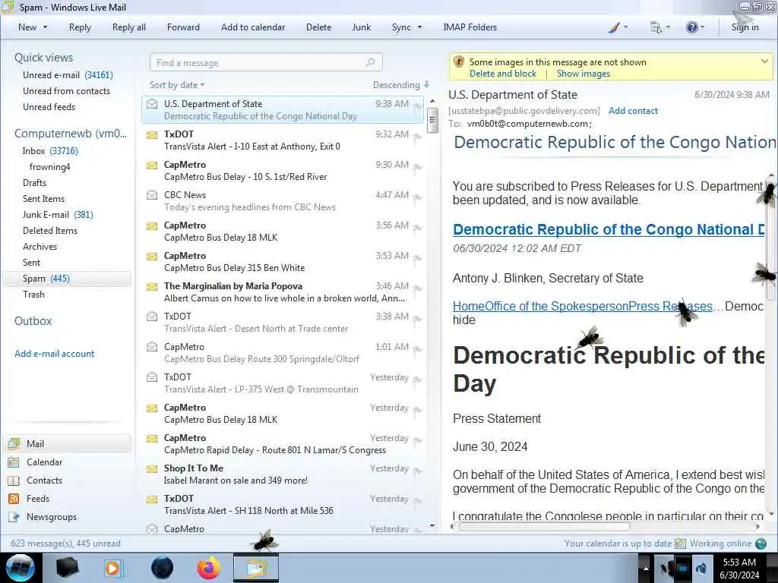The image size is (778, 583).
Task: Click Reply in the toolbar
Action: (x=80, y=27)
